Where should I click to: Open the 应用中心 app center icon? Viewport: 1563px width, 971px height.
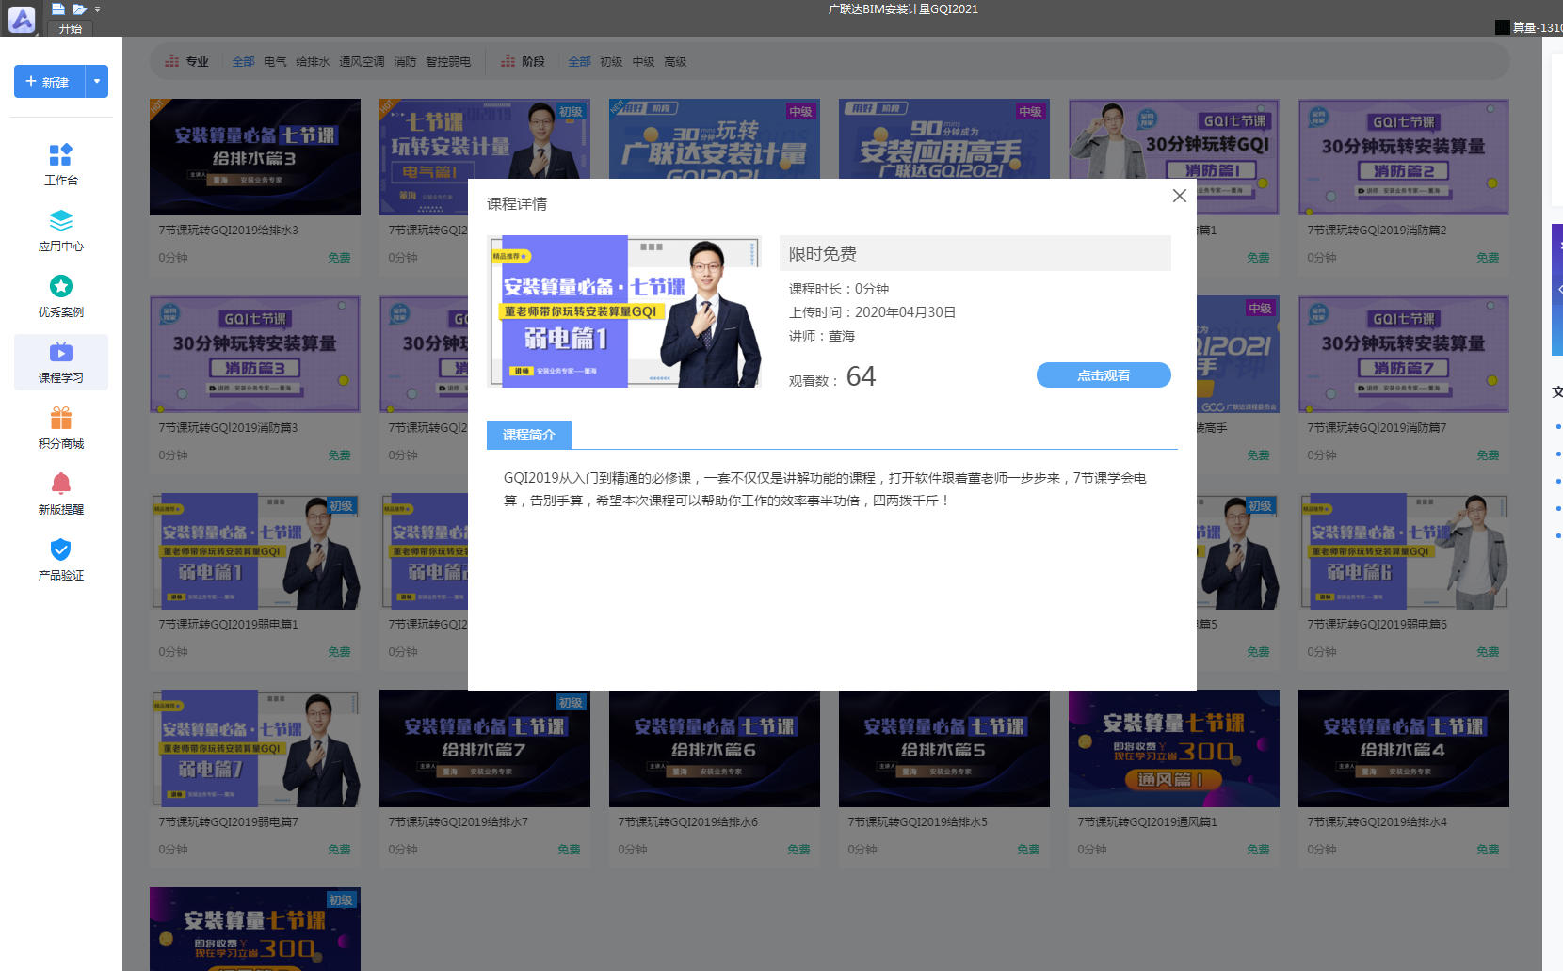[60, 220]
